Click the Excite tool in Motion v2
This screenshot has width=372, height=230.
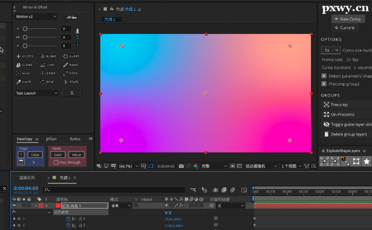point(24,56)
